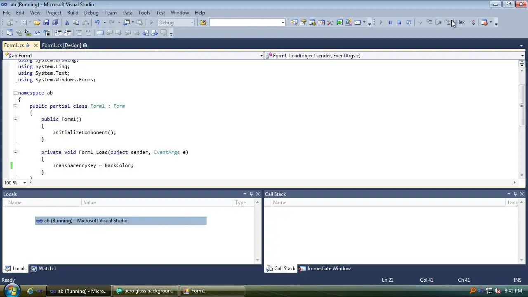The image size is (528, 297).
Task: Open the aero glass background taskbar button
Action: 146,291
